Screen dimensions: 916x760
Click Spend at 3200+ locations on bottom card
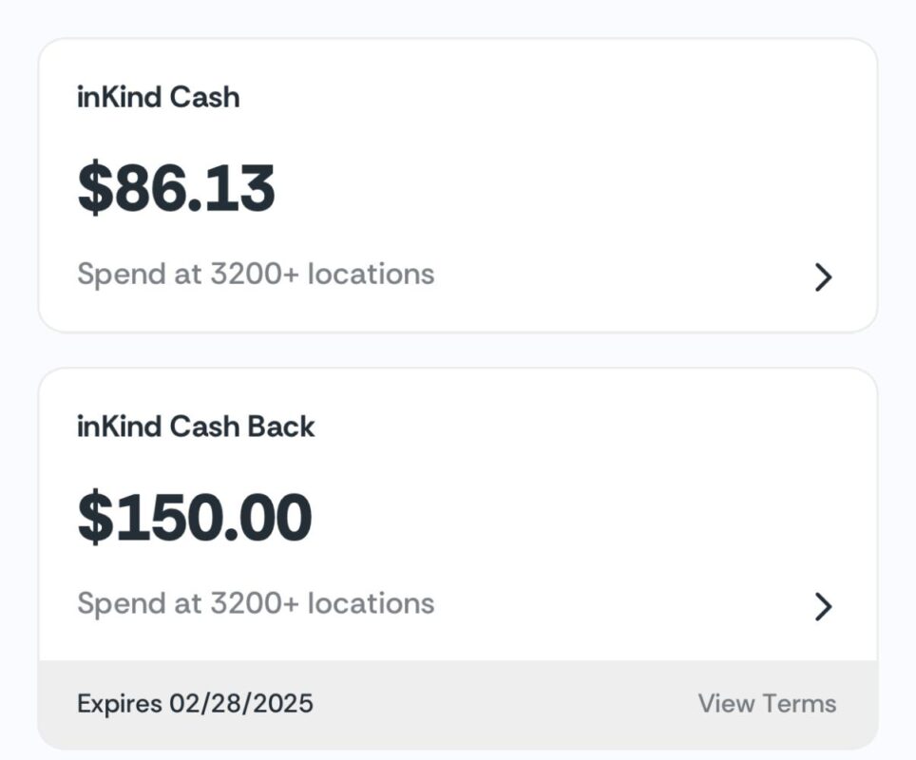256,602
